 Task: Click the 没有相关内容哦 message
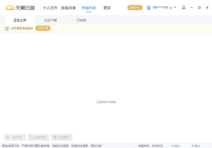106,102
